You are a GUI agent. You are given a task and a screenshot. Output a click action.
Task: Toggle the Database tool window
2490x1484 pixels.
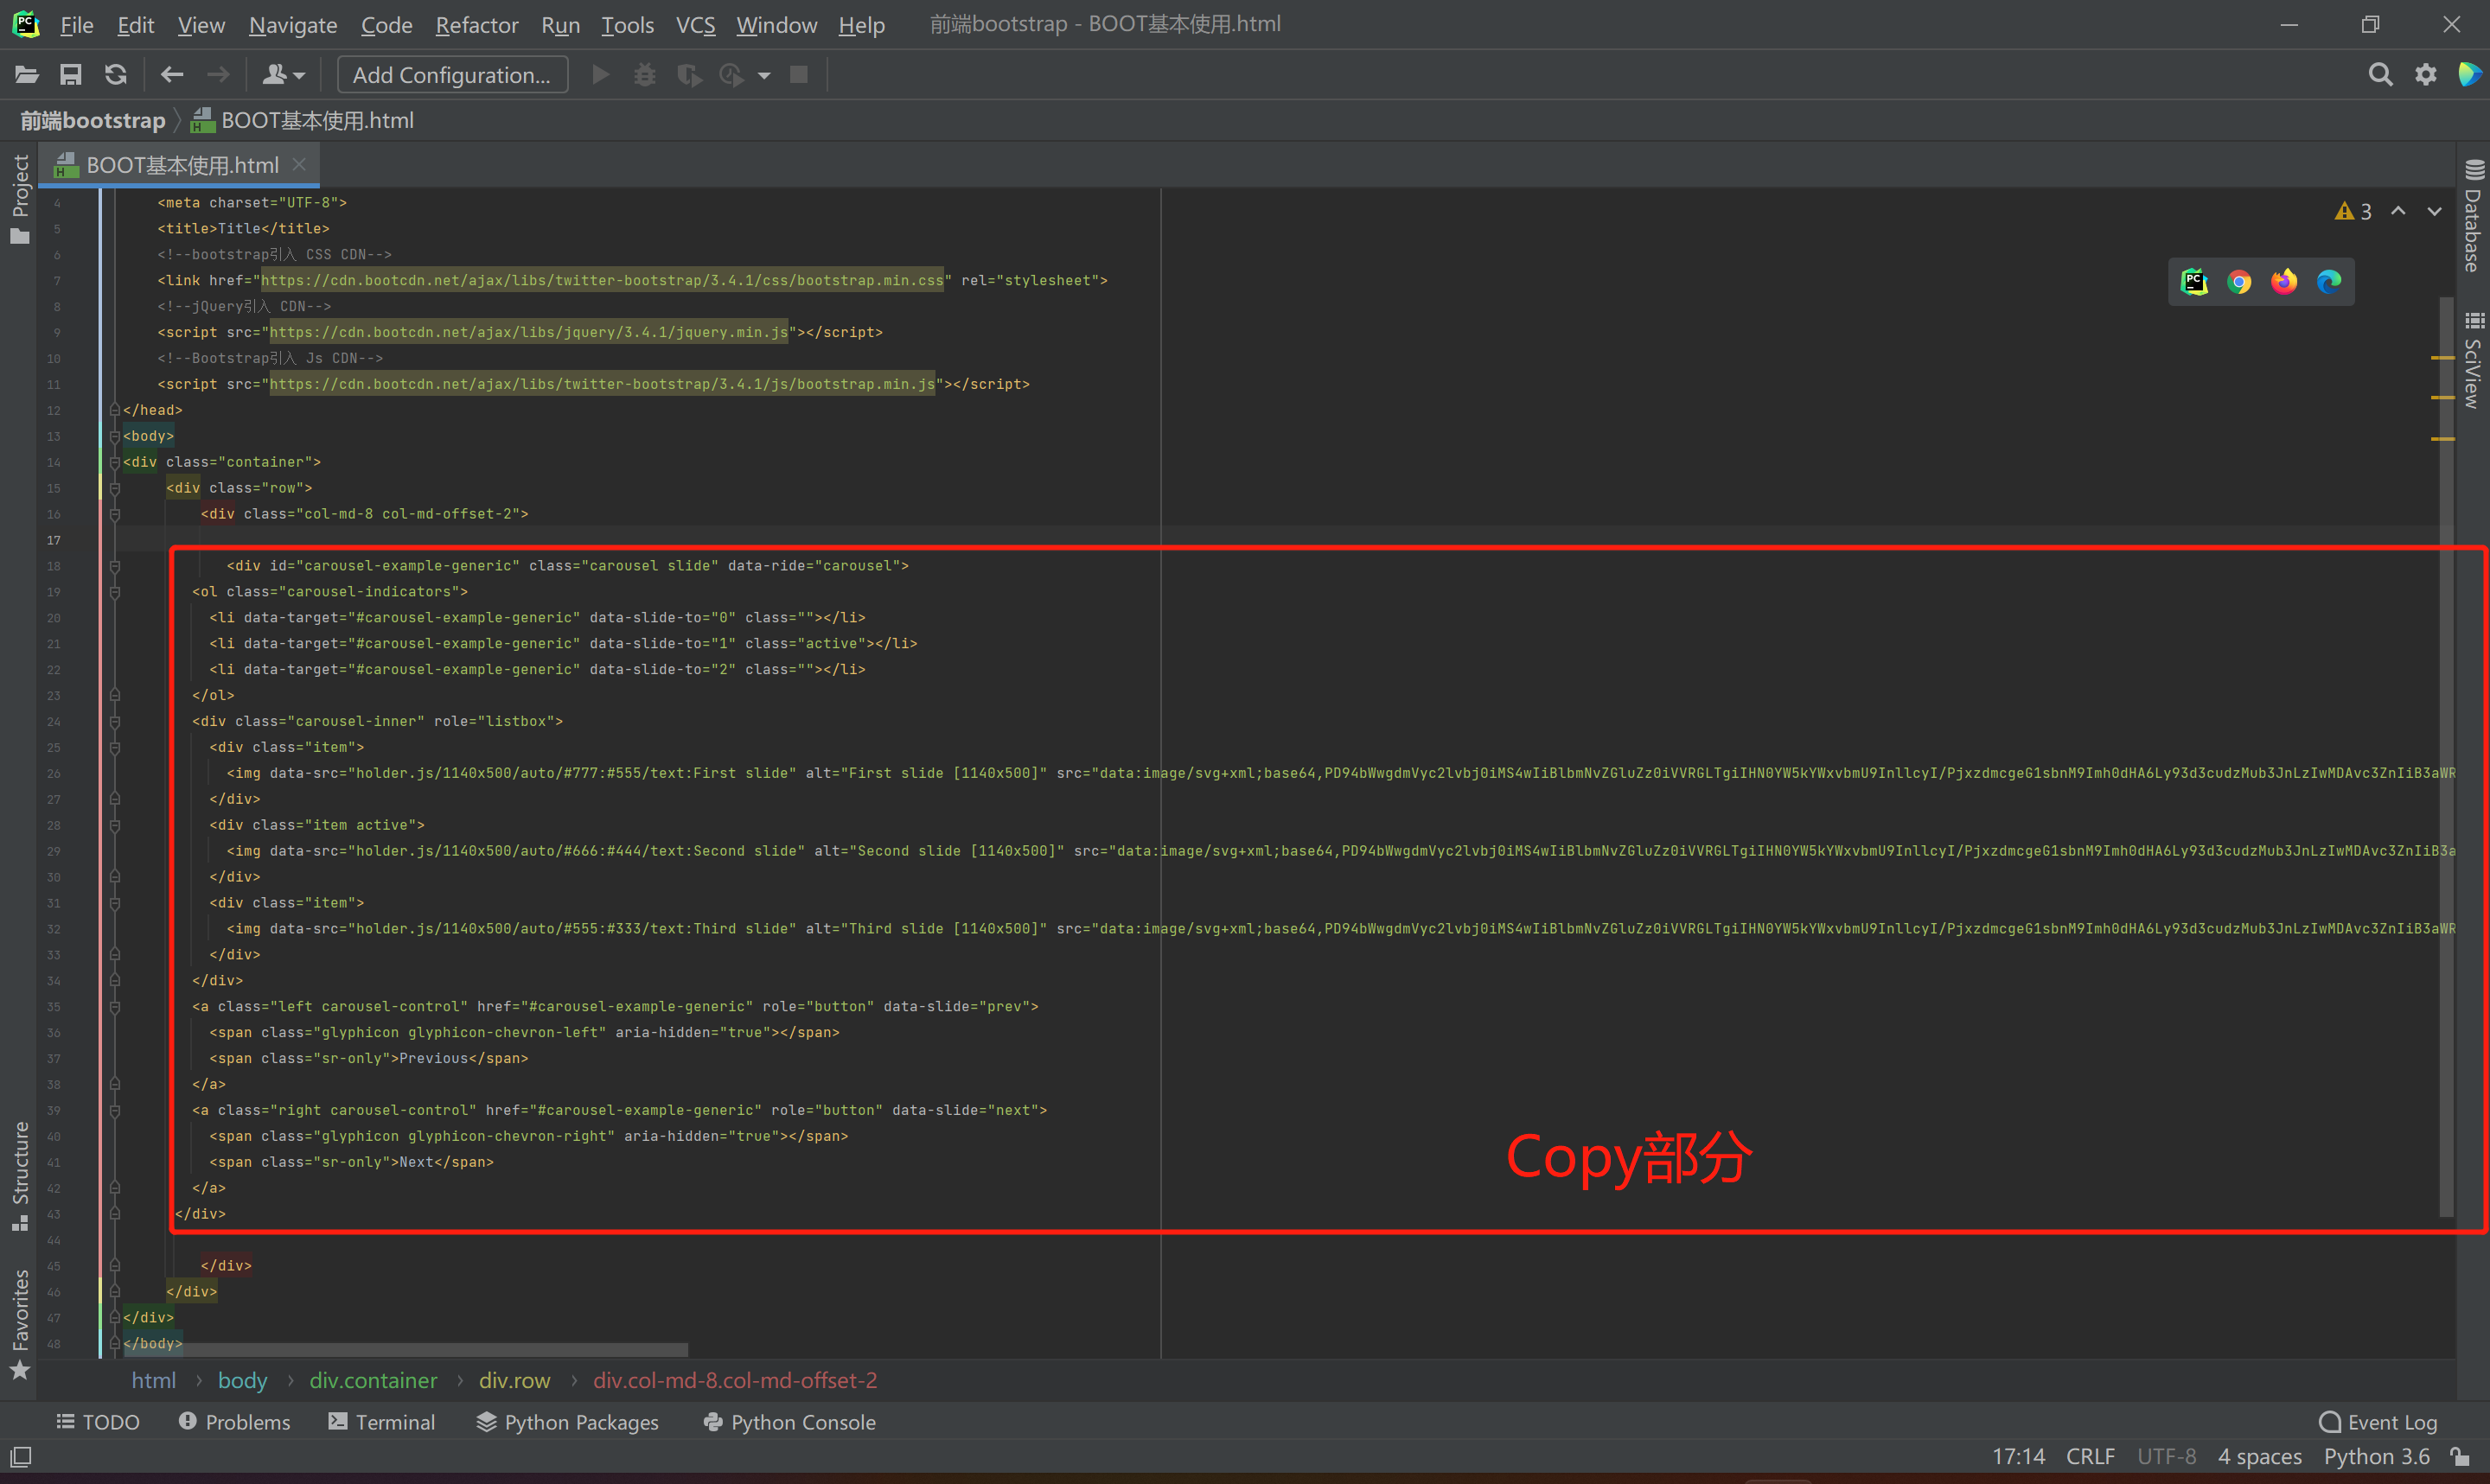click(2473, 216)
